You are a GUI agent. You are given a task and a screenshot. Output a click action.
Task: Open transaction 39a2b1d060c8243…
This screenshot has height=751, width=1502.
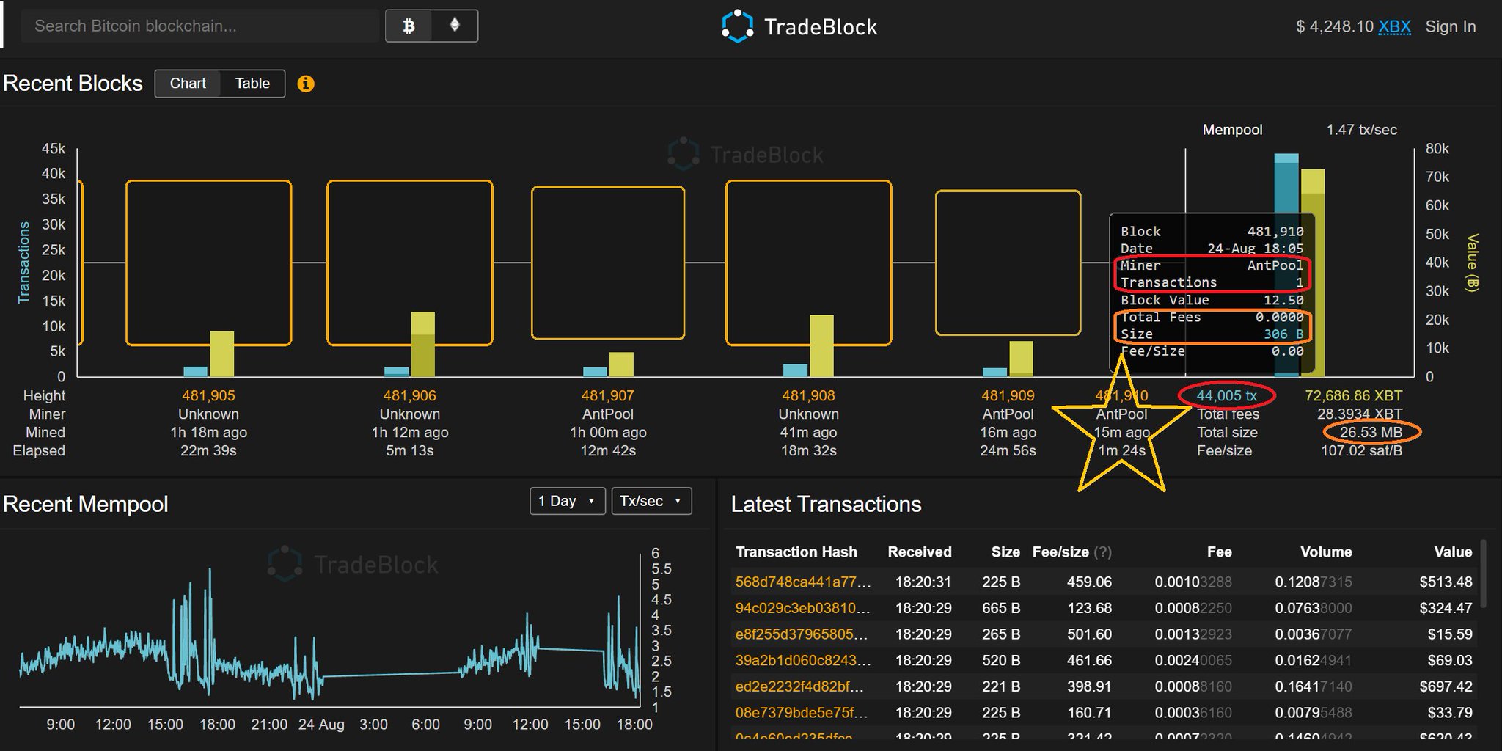point(803,660)
